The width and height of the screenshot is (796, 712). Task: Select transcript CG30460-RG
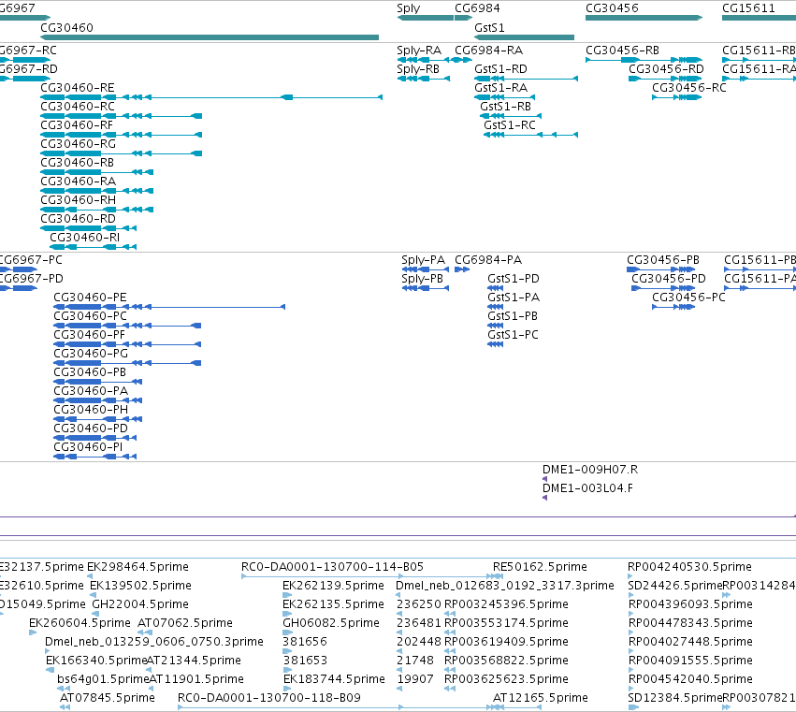122,153
